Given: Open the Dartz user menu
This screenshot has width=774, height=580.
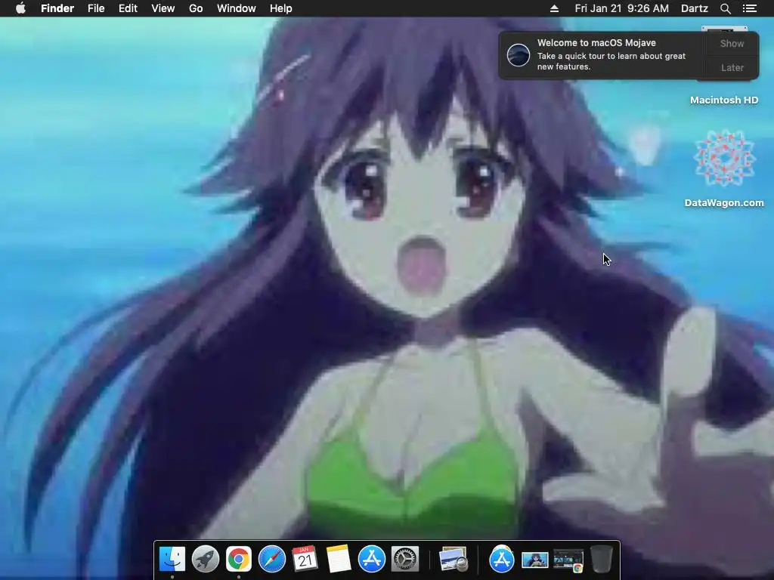Looking at the screenshot, I should (x=695, y=8).
